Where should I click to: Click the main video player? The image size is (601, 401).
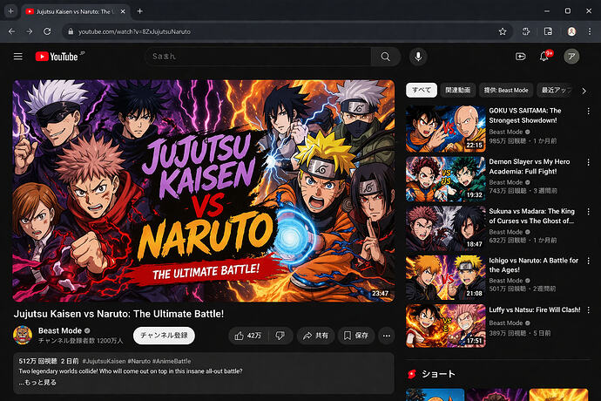click(x=204, y=191)
